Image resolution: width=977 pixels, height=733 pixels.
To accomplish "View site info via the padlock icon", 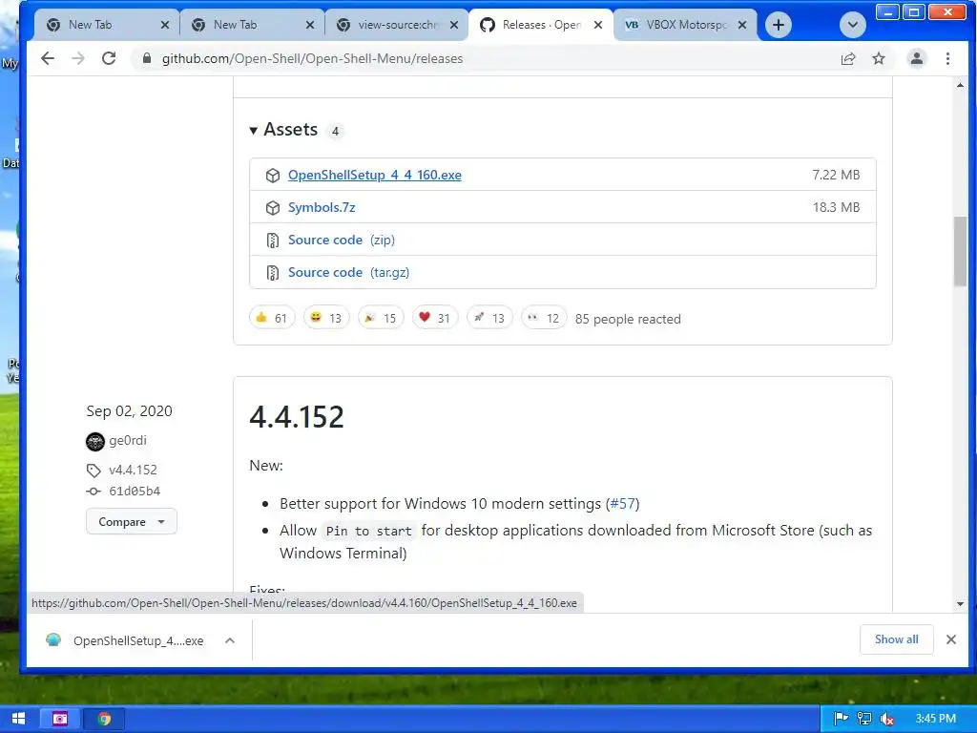I will pos(147,58).
